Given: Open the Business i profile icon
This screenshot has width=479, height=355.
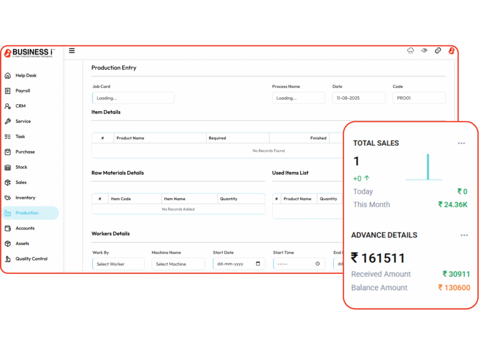Looking at the screenshot, I should pyautogui.click(x=451, y=51).
